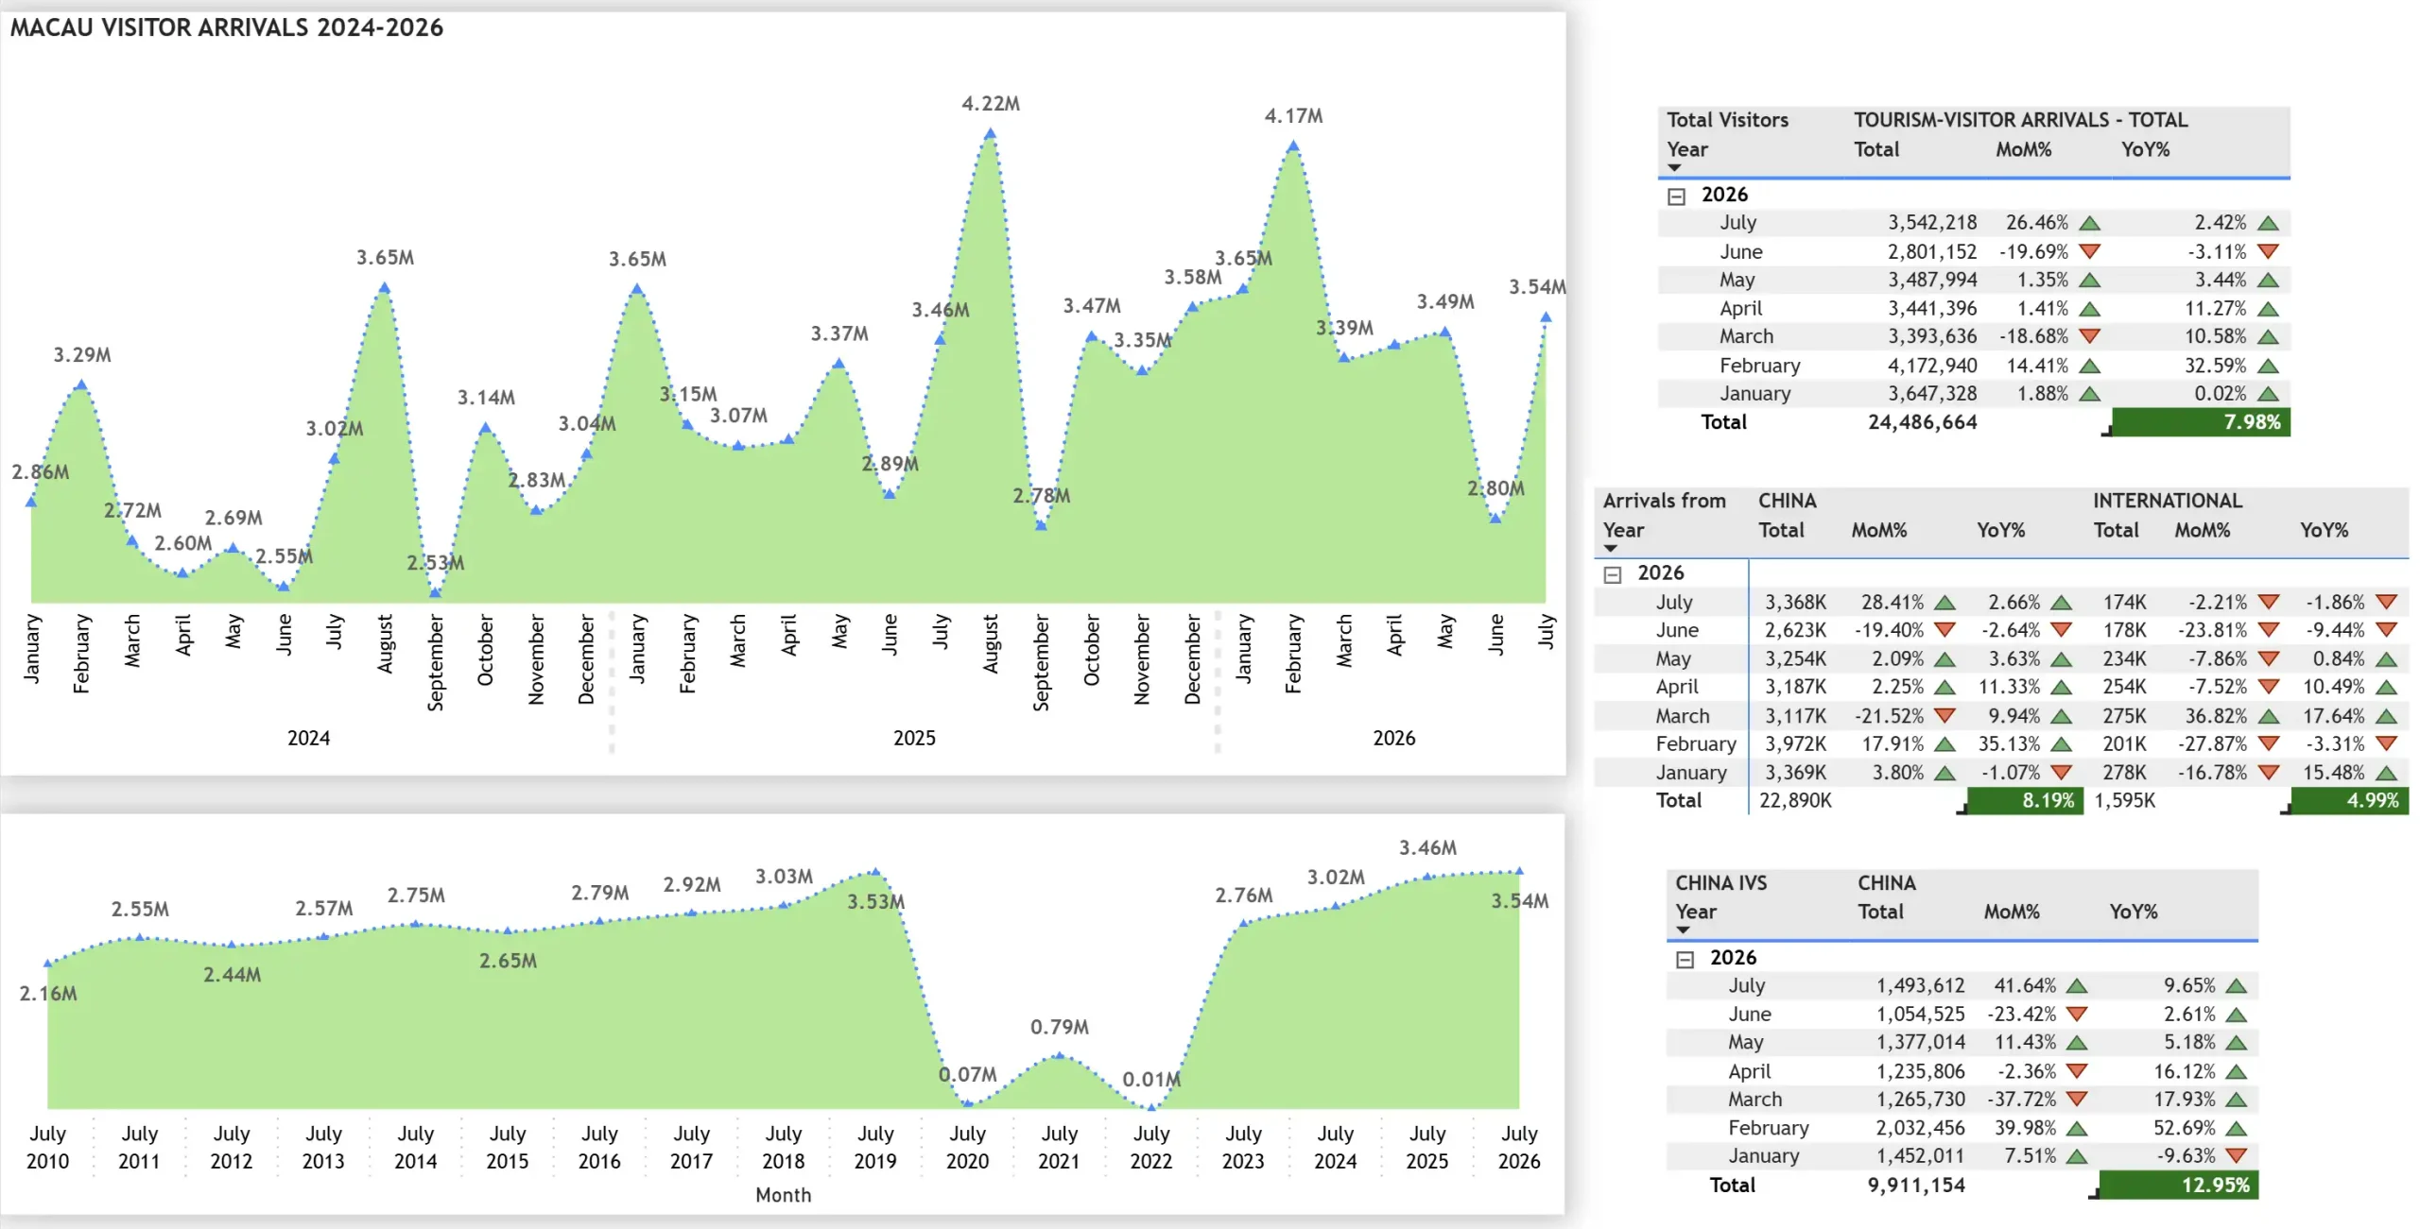This screenshot has height=1229, width=2420.
Task: Collapse the 2026 row in Total Visitors table
Action: point(1676,196)
